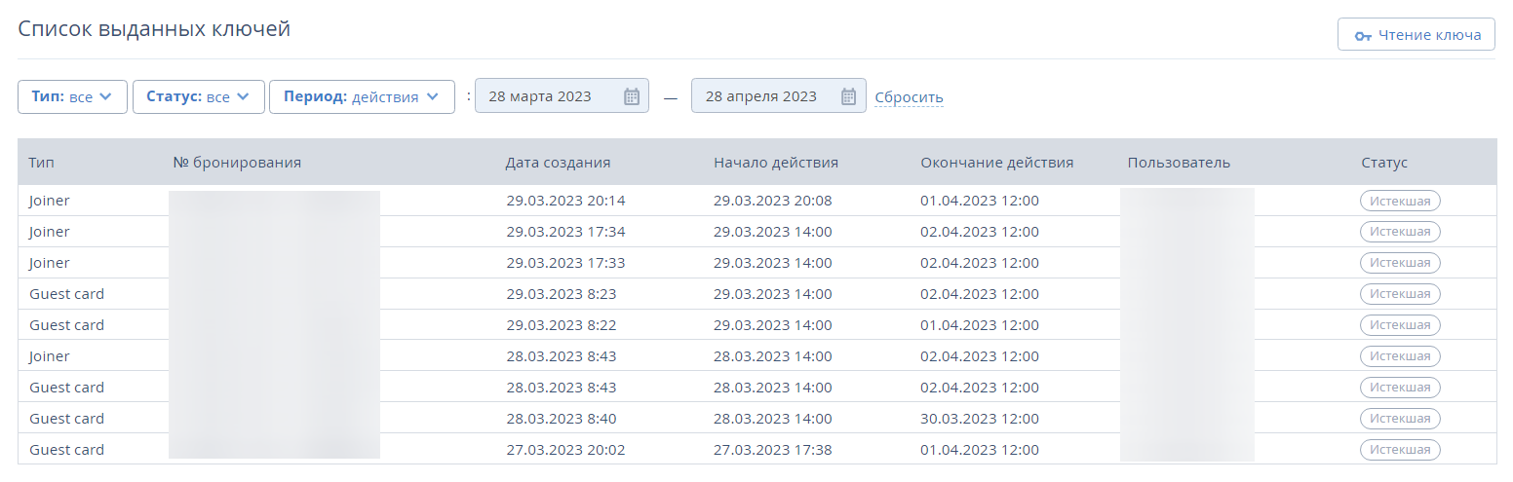The image size is (1513, 482).
Task: Click the Статус column header
Action: (1384, 163)
